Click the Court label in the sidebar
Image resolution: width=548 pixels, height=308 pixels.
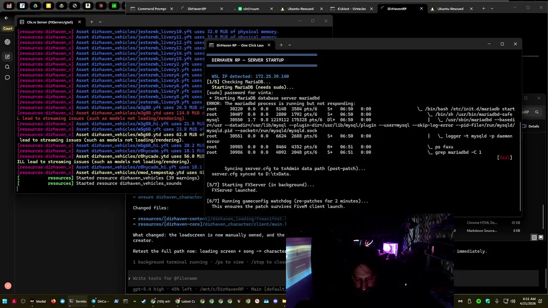point(8,29)
